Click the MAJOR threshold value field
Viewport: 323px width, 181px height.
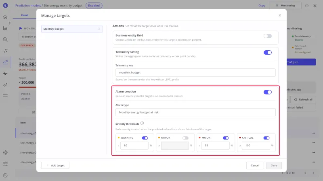point(216,146)
